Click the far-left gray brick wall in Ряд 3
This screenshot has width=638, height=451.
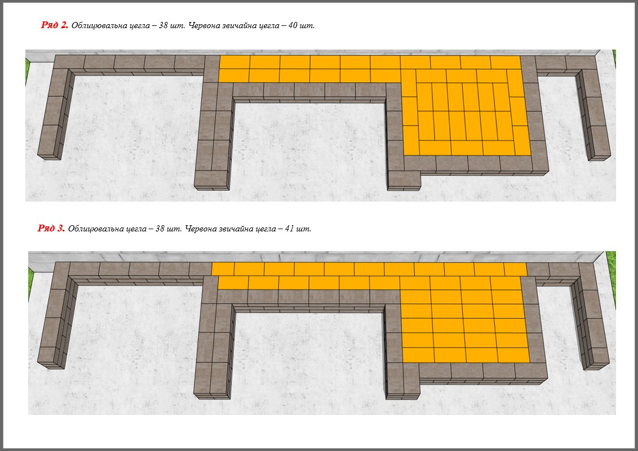click(55, 327)
